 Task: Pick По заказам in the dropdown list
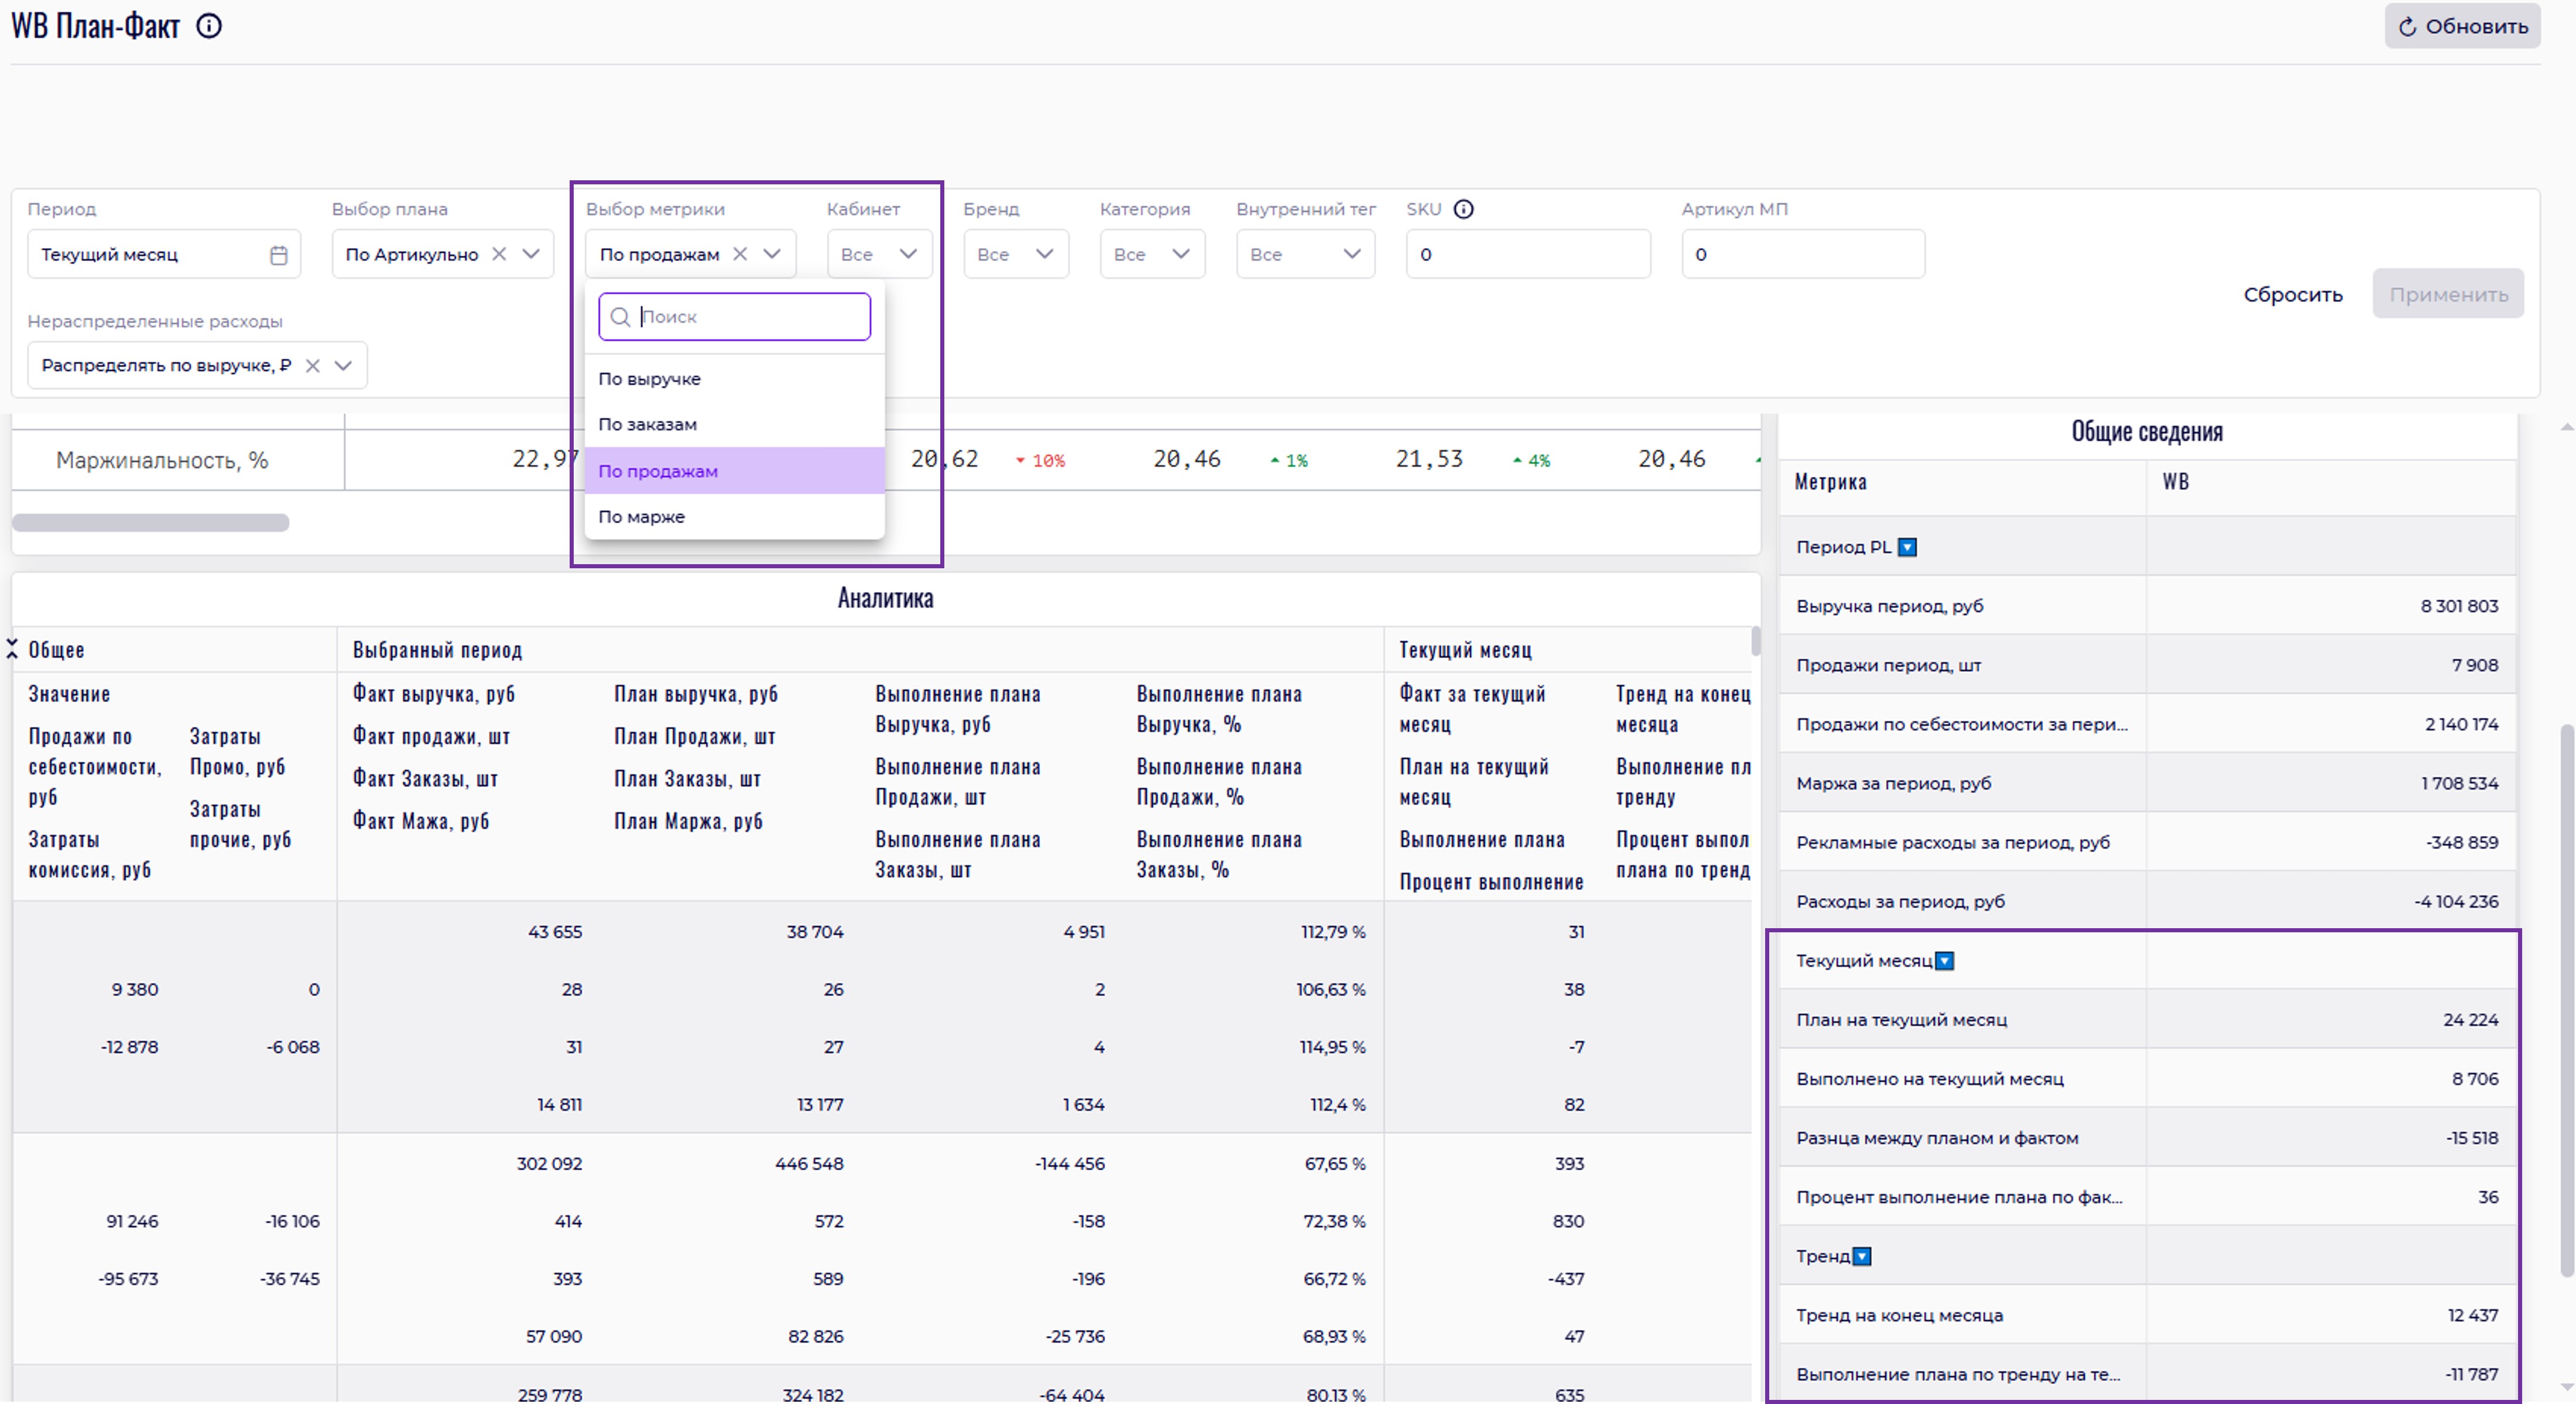point(648,425)
